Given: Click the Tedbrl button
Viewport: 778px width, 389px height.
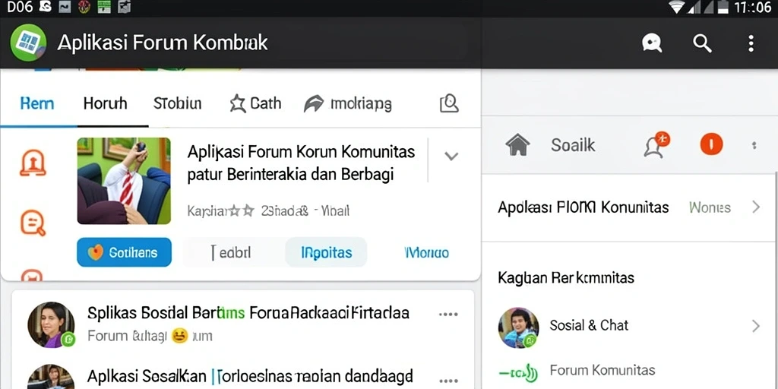Looking at the screenshot, I should (x=231, y=252).
